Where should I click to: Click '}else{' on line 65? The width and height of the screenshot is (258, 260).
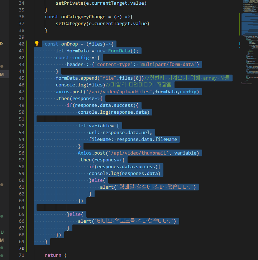tap(75, 214)
